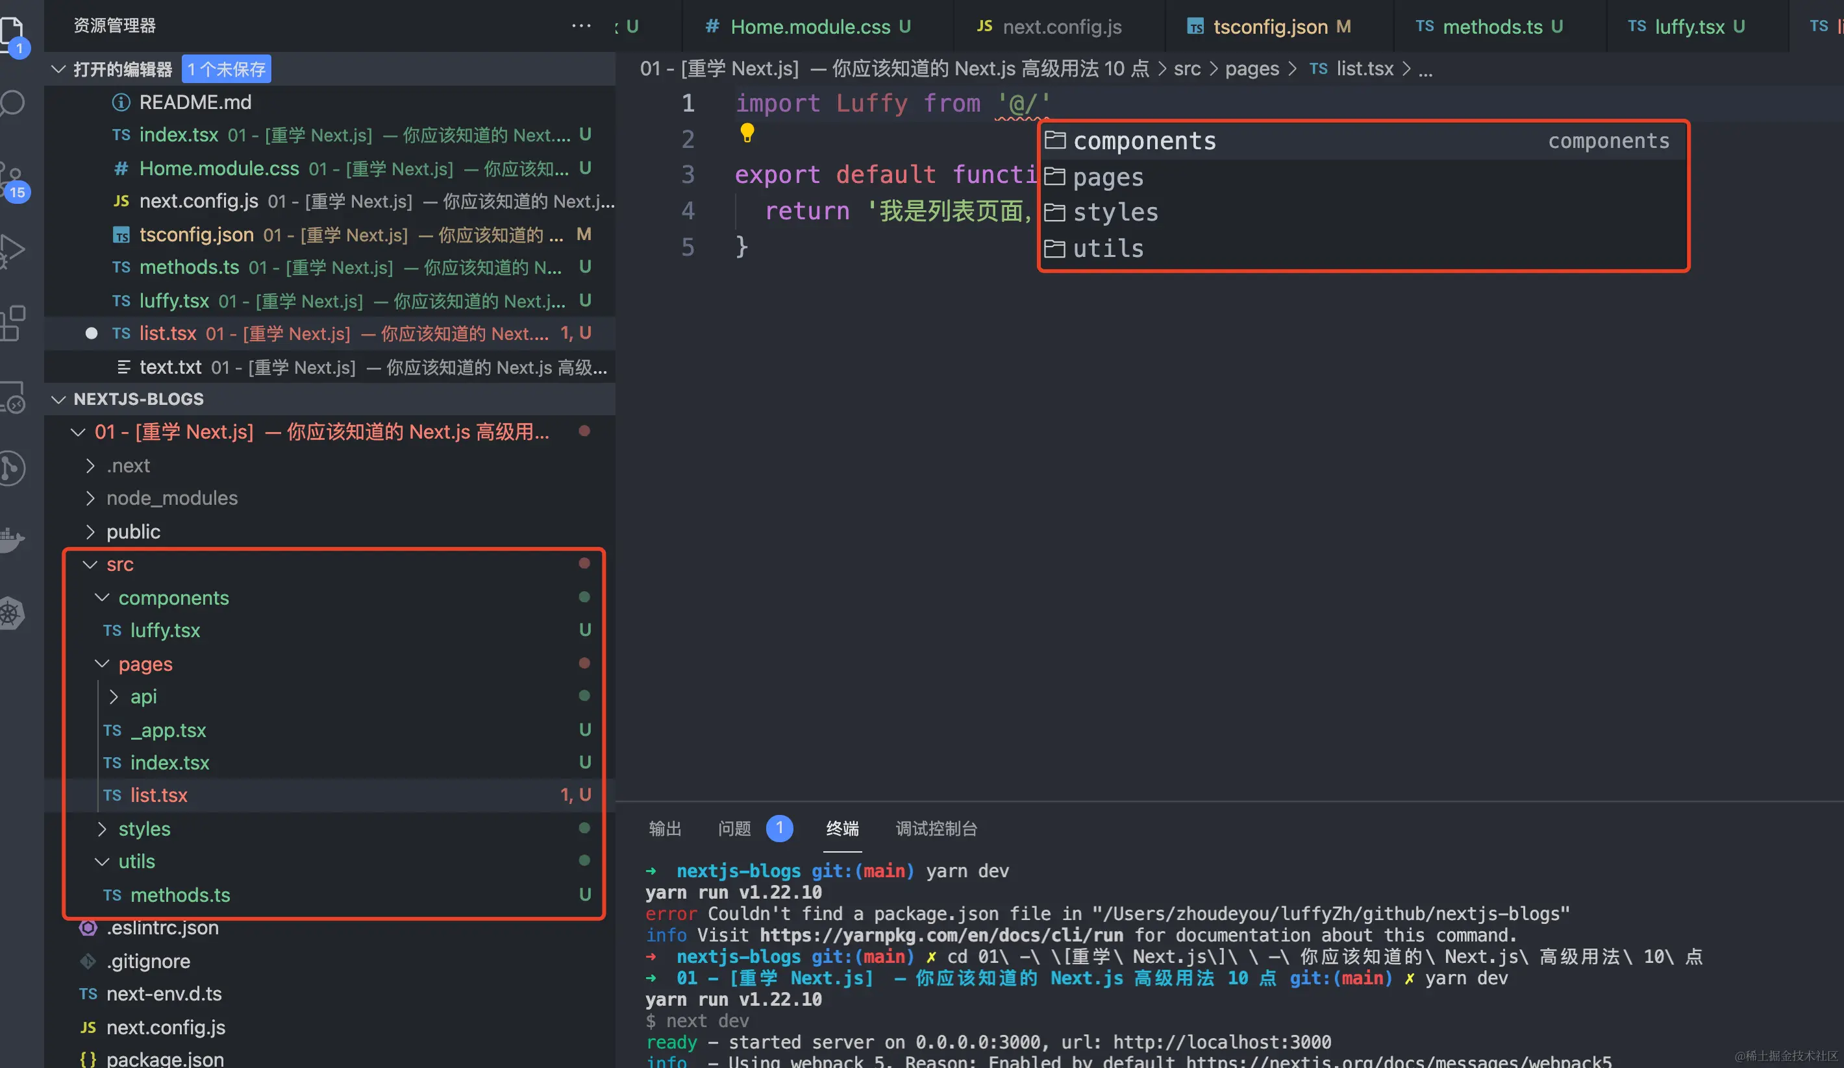This screenshot has width=1844, height=1068.
Task: Open the Kubernetes helm wheel icon
Action: tap(12, 613)
